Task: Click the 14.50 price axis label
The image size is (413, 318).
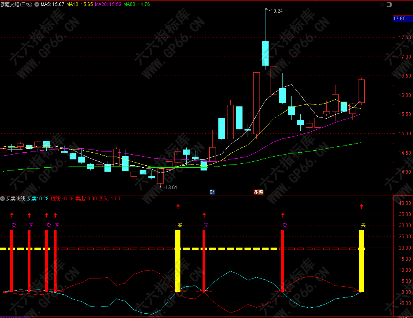Action: coord(405,153)
